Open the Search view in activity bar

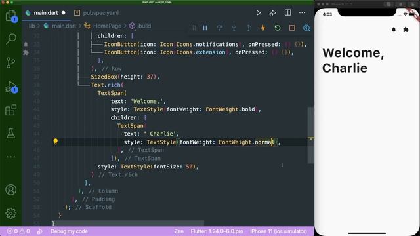(x=11, y=39)
